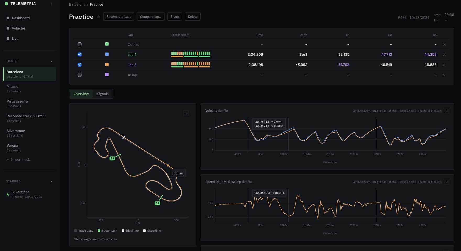Image resolution: width=461 pixels, height=251 pixels.
Task: Click the green Out lap color swatch
Action: [107, 44]
